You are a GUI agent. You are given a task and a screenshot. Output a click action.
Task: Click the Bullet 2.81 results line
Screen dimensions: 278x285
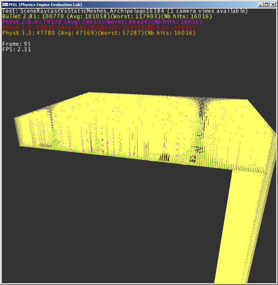(107, 16)
